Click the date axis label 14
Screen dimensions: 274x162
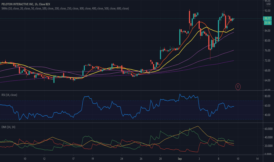[257, 159]
